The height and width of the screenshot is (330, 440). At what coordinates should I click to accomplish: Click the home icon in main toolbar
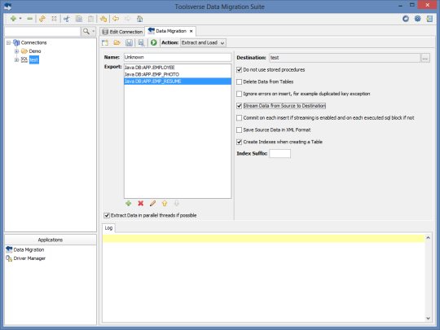pyautogui.click(x=140, y=19)
